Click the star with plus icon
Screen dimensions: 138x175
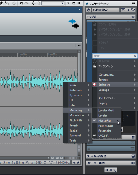pyautogui.click(x=74, y=162)
